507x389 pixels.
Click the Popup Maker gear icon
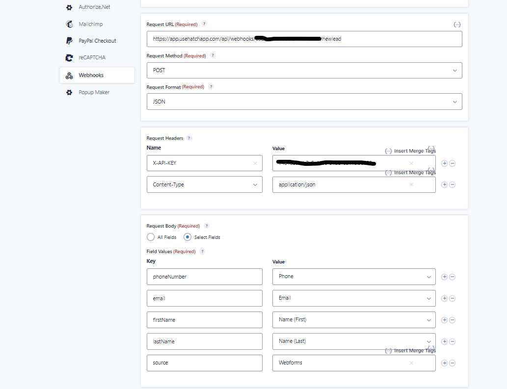[x=69, y=92]
